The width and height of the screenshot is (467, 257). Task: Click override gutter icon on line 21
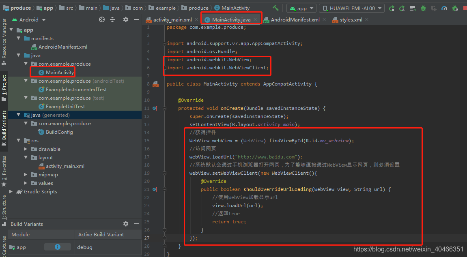point(155,189)
